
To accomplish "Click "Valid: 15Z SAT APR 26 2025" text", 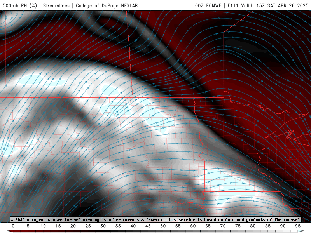I will pyautogui.click(x=275, y=5).
